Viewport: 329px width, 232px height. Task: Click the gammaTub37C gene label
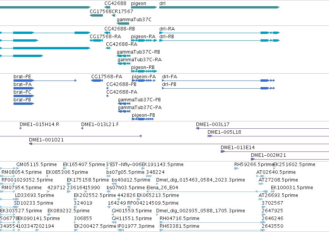134,20
